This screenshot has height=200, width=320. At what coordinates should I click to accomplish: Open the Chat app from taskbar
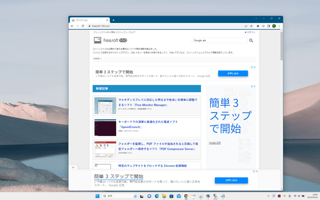149,196
